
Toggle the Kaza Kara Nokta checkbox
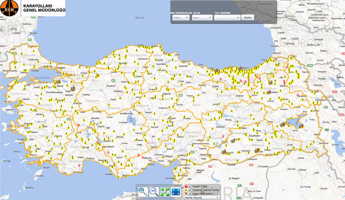pyautogui.click(x=190, y=194)
